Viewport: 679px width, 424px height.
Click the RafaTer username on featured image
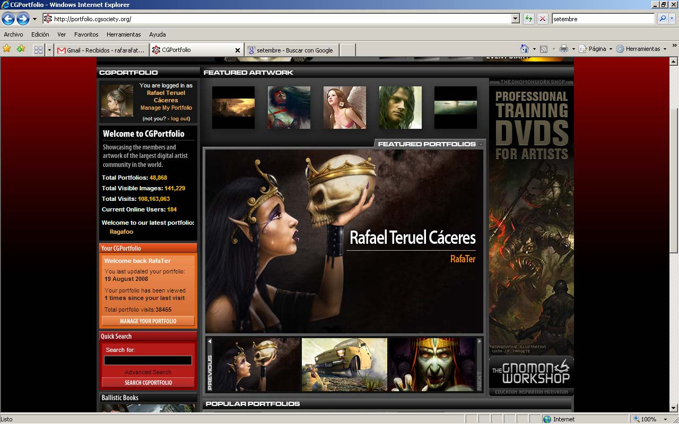[x=463, y=259]
